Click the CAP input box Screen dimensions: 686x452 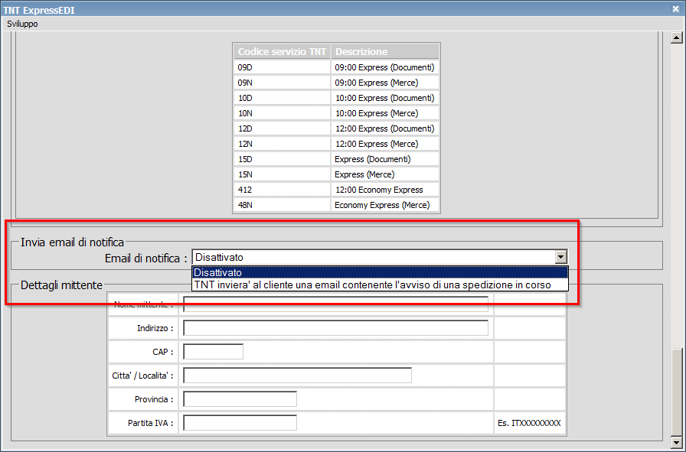click(213, 352)
